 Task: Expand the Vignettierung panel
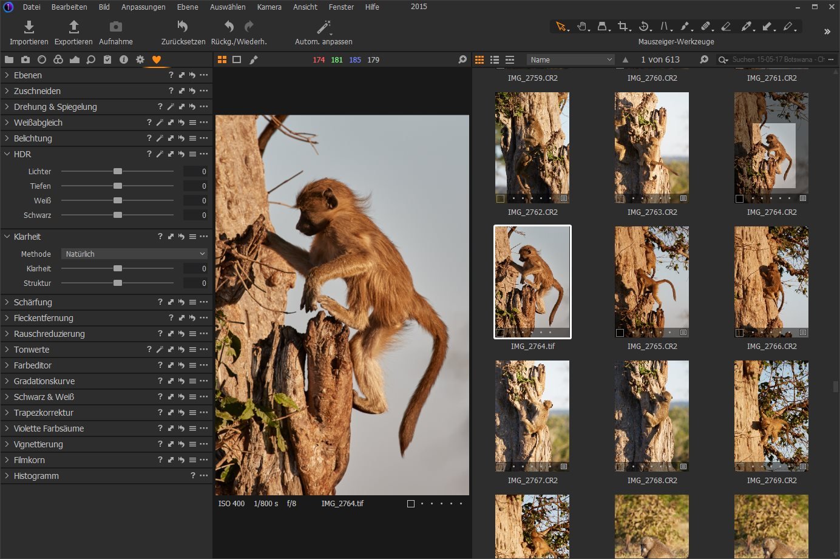(7, 444)
